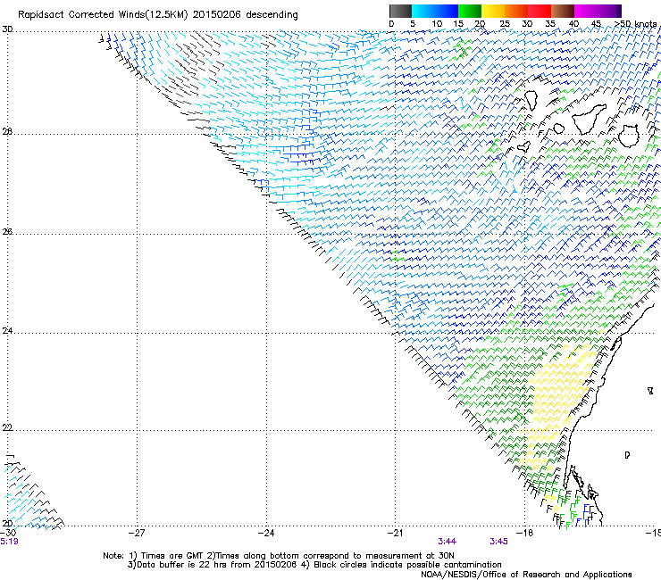Viewport: 661px width, 580px height.
Task: Click the Gran Canaria island outline on the map
Action: click(x=629, y=136)
